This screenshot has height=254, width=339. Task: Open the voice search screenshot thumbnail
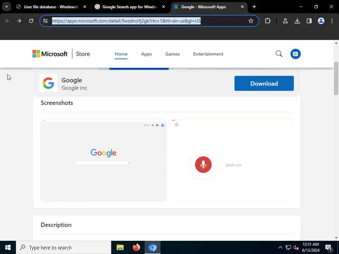[x=232, y=160]
